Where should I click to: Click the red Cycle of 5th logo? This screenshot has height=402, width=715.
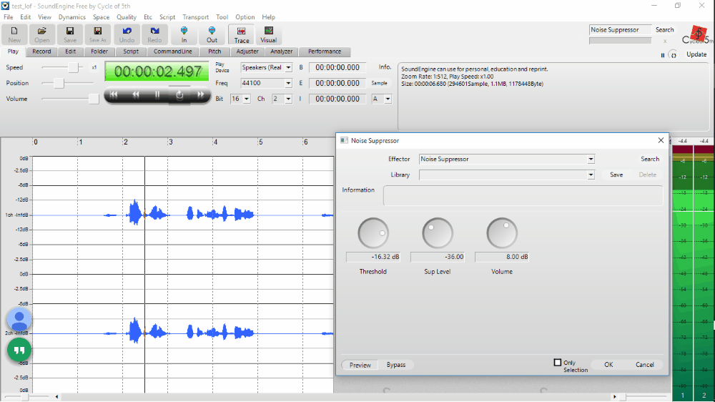pos(698,34)
